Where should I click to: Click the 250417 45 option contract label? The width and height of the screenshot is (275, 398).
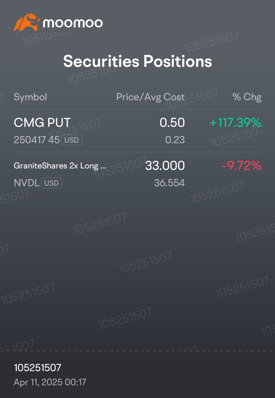click(37, 140)
